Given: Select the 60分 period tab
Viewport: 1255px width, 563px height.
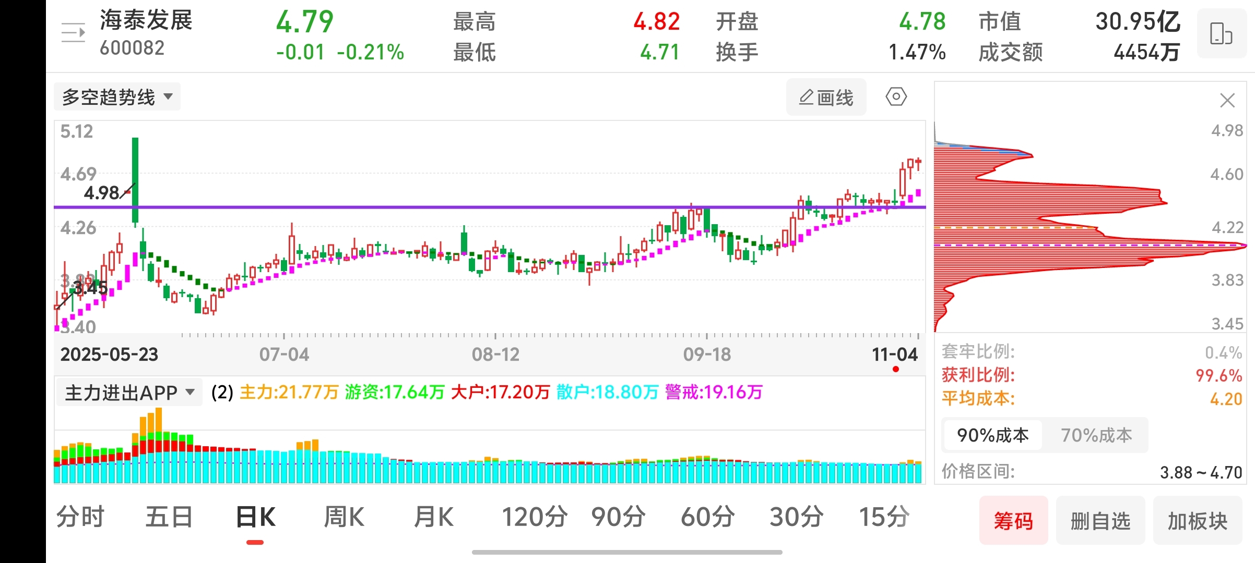Looking at the screenshot, I should [x=707, y=517].
